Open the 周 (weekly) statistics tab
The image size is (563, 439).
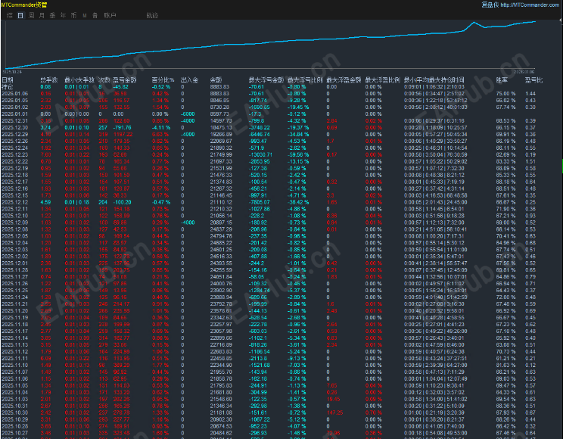(x=31, y=15)
